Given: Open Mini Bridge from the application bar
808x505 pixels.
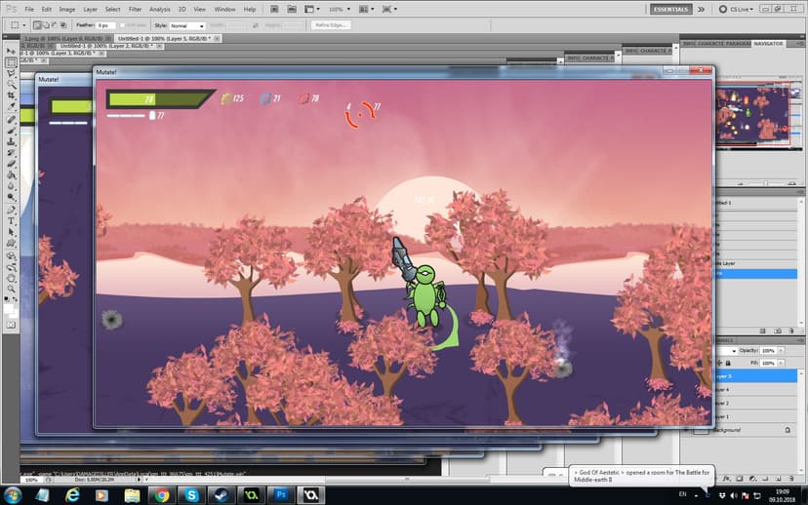Looking at the screenshot, I should pos(292,9).
